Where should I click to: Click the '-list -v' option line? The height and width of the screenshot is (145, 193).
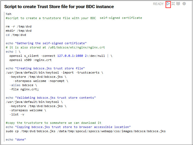(17, 114)
